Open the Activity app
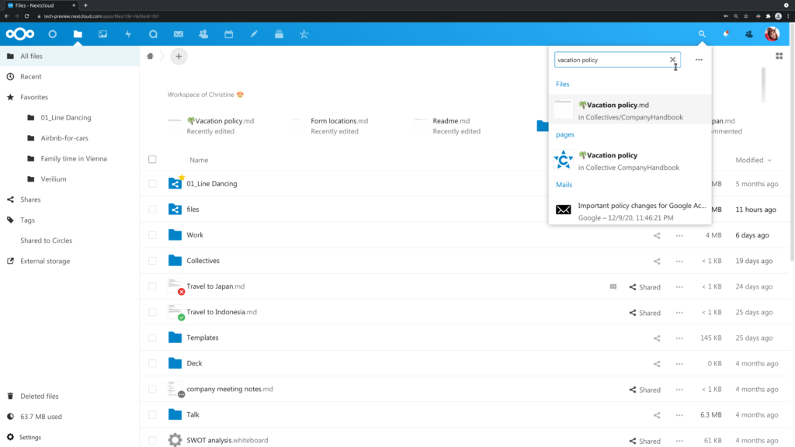Viewport: 795px width, 447px height. (x=128, y=34)
